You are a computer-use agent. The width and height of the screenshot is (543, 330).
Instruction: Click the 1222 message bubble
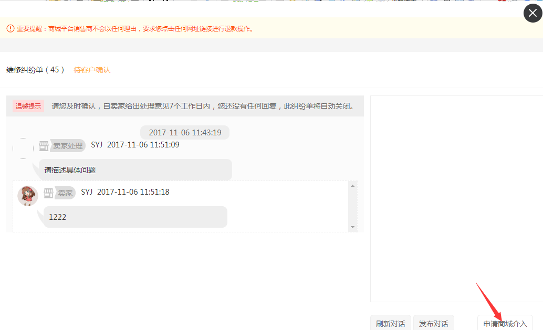pyautogui.click(x=135, y=217)
